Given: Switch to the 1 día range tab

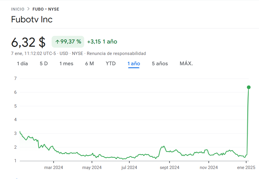Looking at the screenshot, I should click(x=22, y=63).
